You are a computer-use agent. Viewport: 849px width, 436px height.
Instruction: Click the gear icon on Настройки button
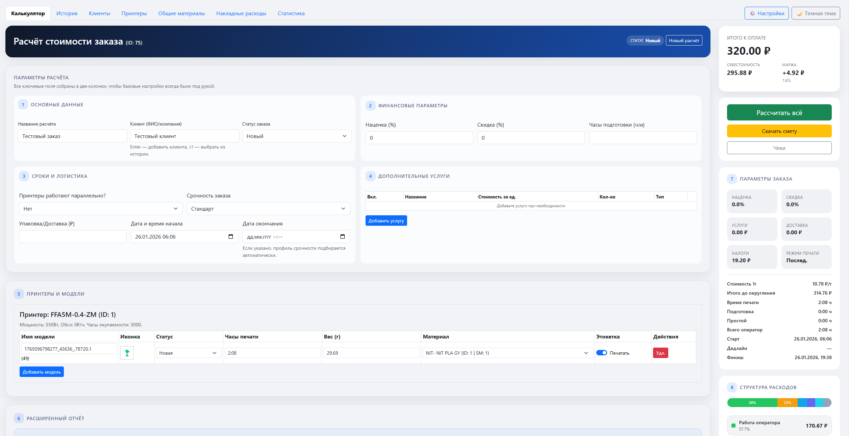click(x=752, y=13)
